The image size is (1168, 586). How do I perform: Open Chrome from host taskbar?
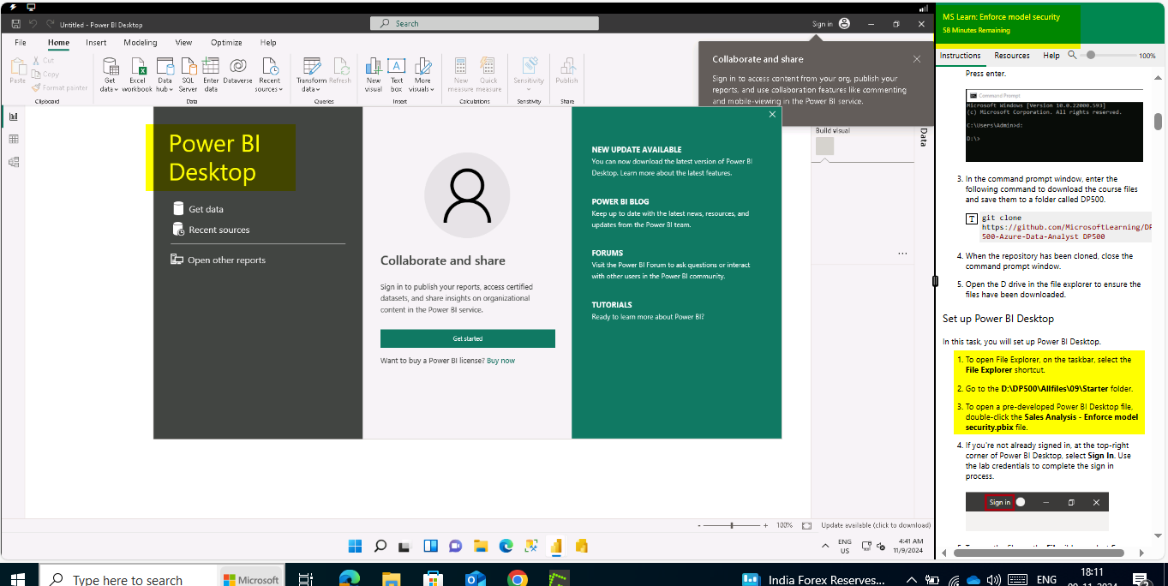(x=517, y=579)
